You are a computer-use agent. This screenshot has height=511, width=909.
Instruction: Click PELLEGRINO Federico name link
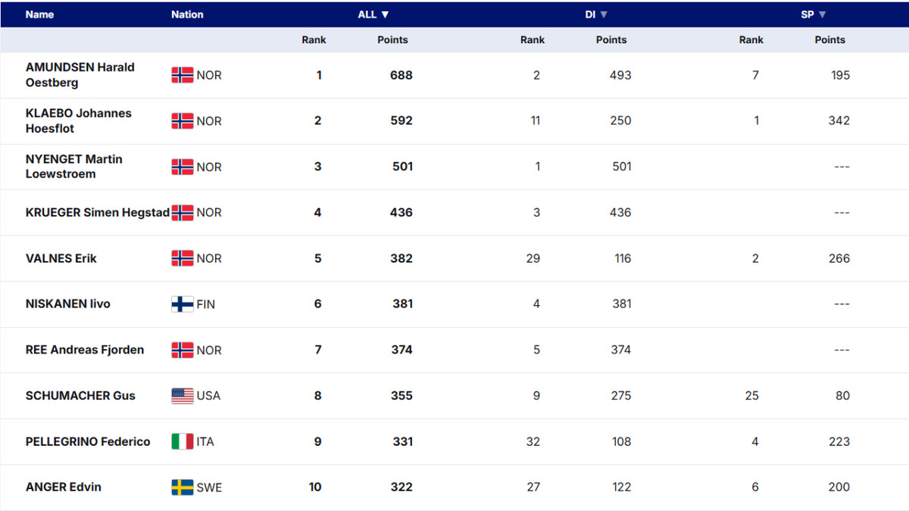(88, 441)
